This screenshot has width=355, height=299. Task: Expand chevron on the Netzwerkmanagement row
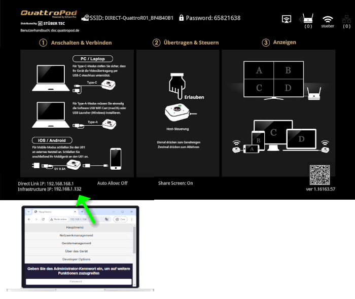[x=129, y=236]
